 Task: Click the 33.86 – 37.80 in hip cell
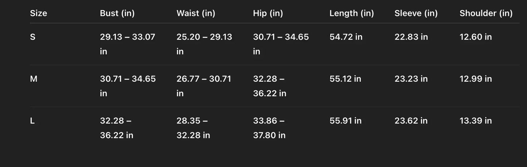[269, 128]
